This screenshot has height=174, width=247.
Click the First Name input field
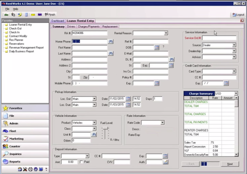point(89,47)
